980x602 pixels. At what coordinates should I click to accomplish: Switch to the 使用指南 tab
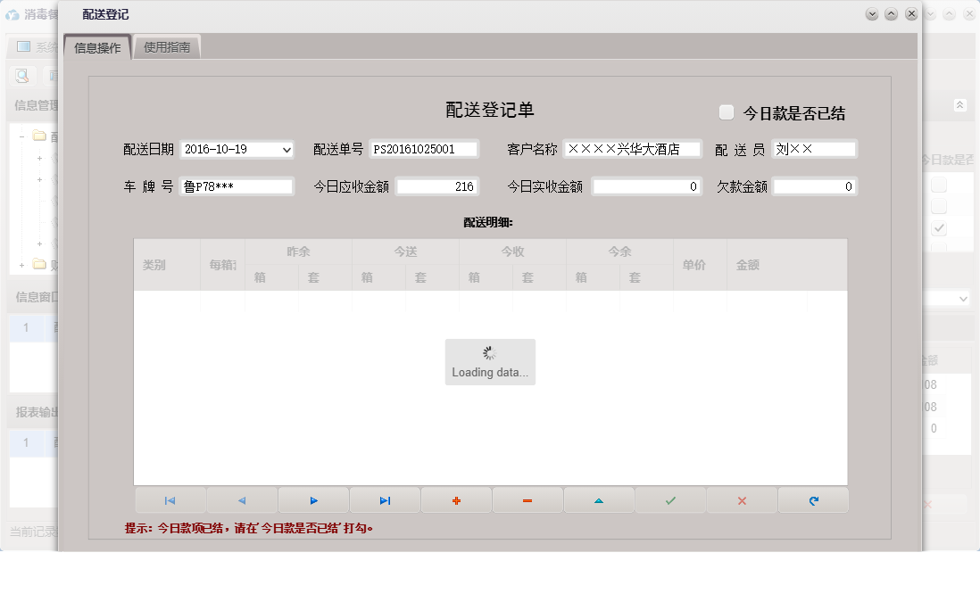coord(166,45)
